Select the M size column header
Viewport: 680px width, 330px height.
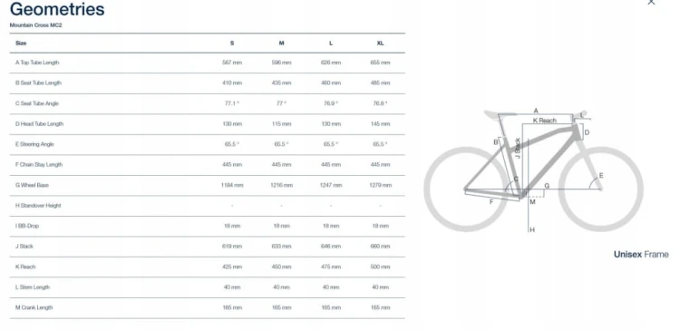coord(281,43)
